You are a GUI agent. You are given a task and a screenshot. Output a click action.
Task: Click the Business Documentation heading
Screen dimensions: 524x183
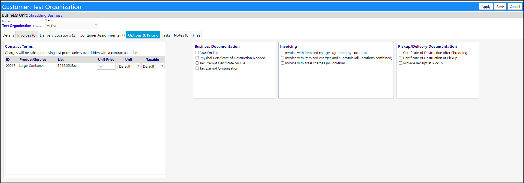[x=217, y=46]
